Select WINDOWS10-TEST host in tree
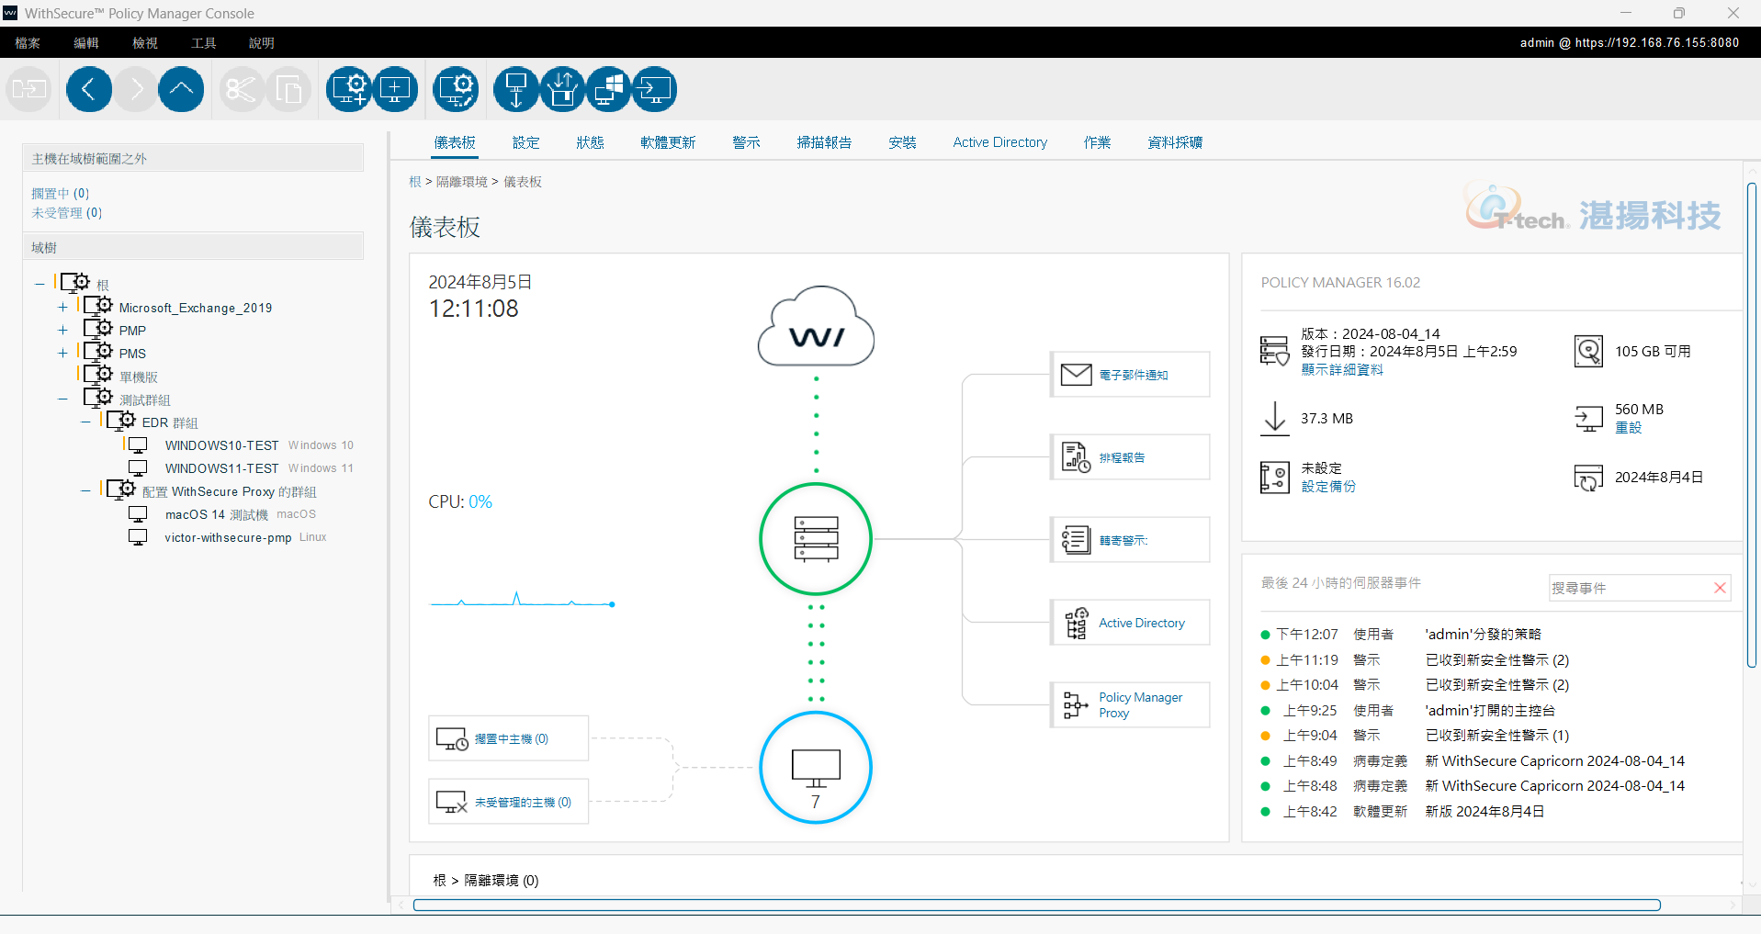The height and width of the screenshot is (934, 1761). 222,445
